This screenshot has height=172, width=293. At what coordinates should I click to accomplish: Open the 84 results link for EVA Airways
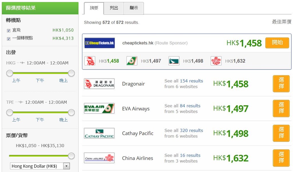190,106
